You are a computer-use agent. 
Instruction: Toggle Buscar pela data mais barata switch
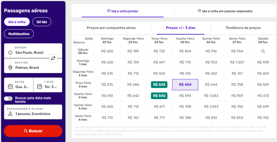pos(8,98)
